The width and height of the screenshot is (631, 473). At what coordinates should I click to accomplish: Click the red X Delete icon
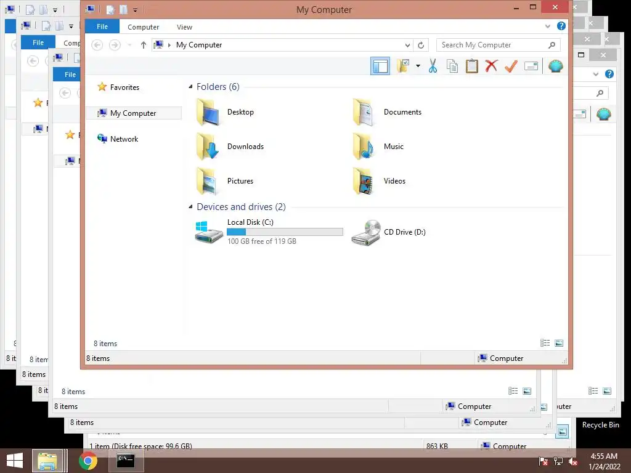coord(491,66)
